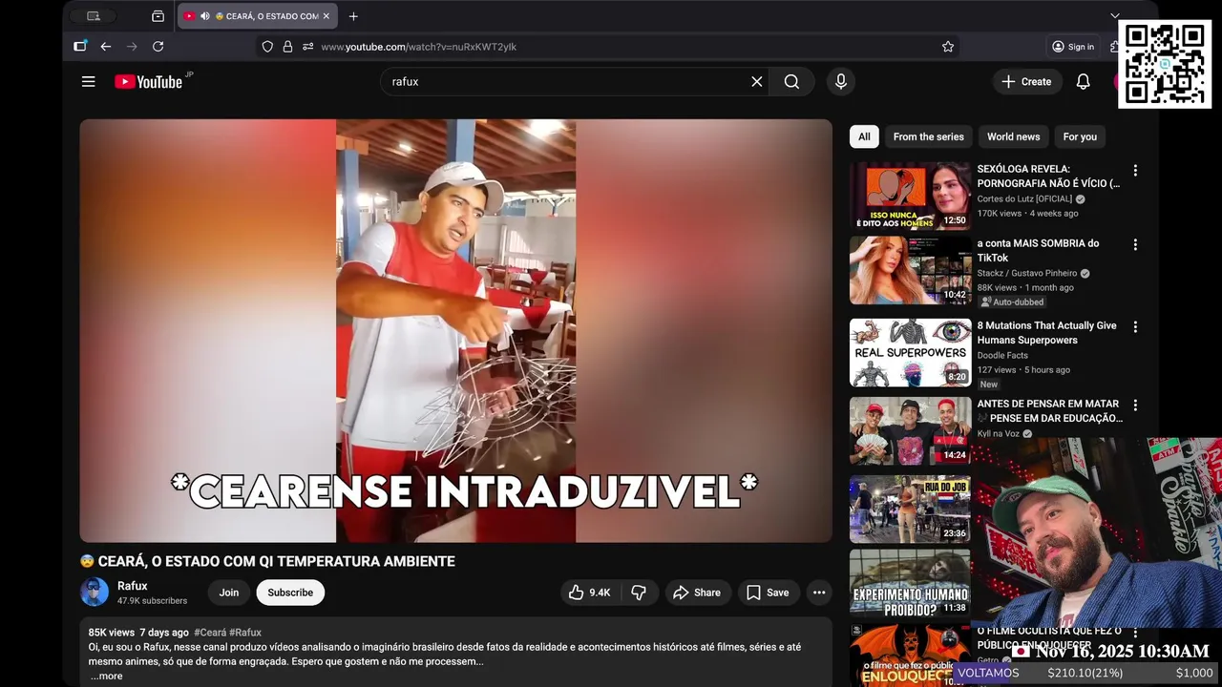The width and height of the screenshot is (1222, 687).
Task: Click the #Rafux hashtag link
Action: [x=245, y=633]
